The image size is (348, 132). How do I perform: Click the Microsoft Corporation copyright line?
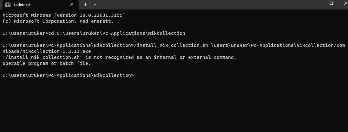[x=58, y=21]
